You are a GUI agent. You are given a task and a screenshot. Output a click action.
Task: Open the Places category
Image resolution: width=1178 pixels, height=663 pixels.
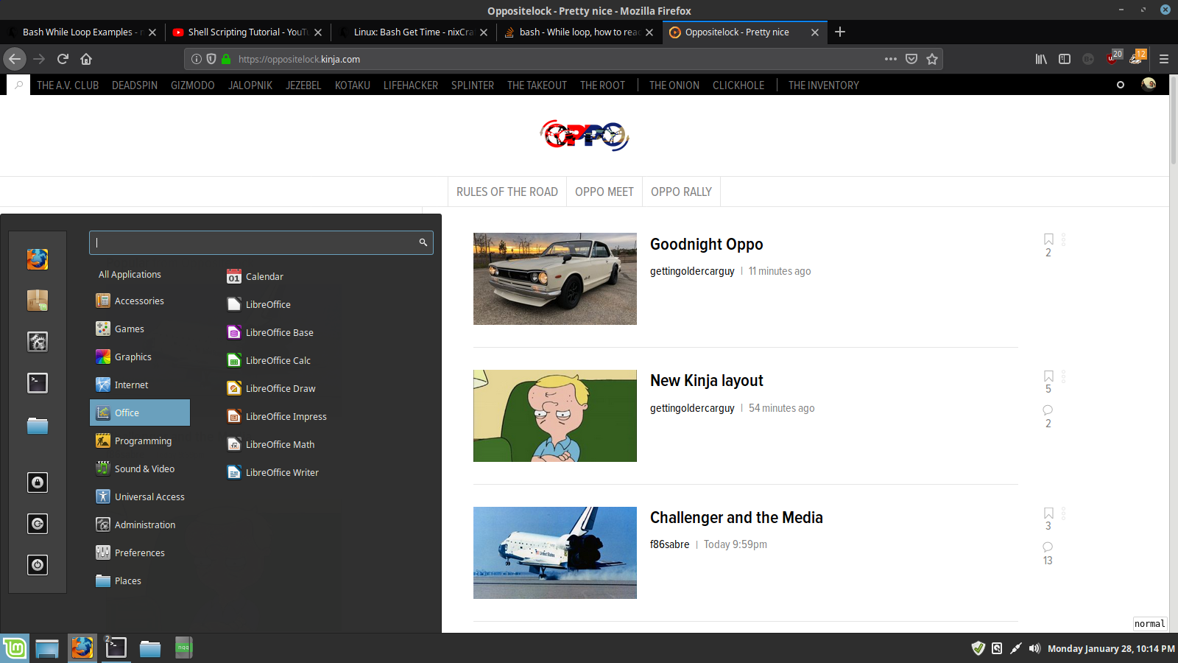140,580
